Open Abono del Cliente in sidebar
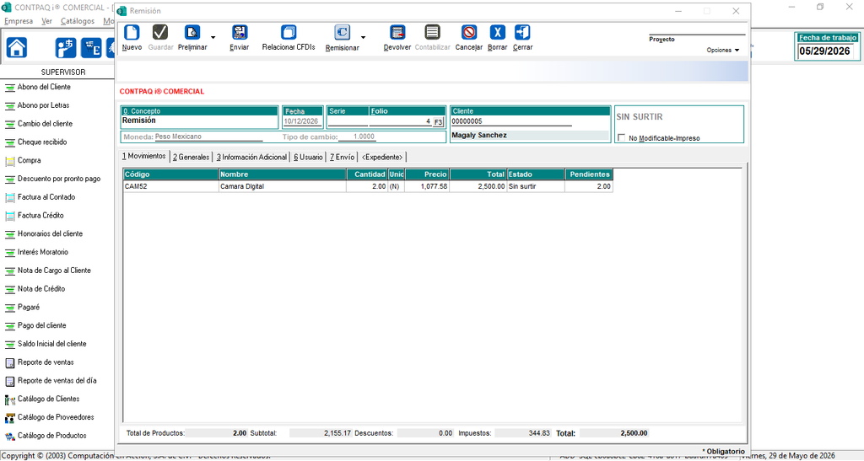Screen dimensions: 864x461 [44, 87]
